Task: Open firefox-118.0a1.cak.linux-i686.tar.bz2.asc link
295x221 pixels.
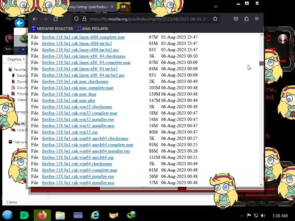Action: (81, 50)
